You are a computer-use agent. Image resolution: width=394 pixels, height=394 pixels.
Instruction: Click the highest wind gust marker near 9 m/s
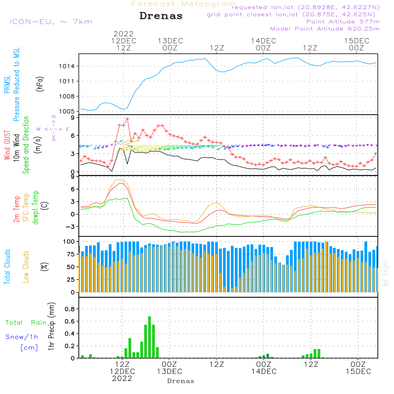pyautogui.click(x=127, y=119)
